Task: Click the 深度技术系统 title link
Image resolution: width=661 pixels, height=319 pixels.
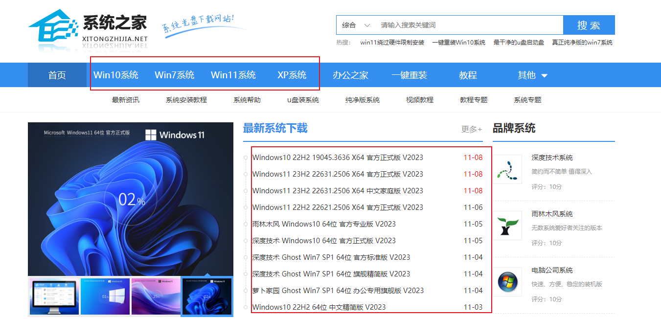Action: (552, 158)
